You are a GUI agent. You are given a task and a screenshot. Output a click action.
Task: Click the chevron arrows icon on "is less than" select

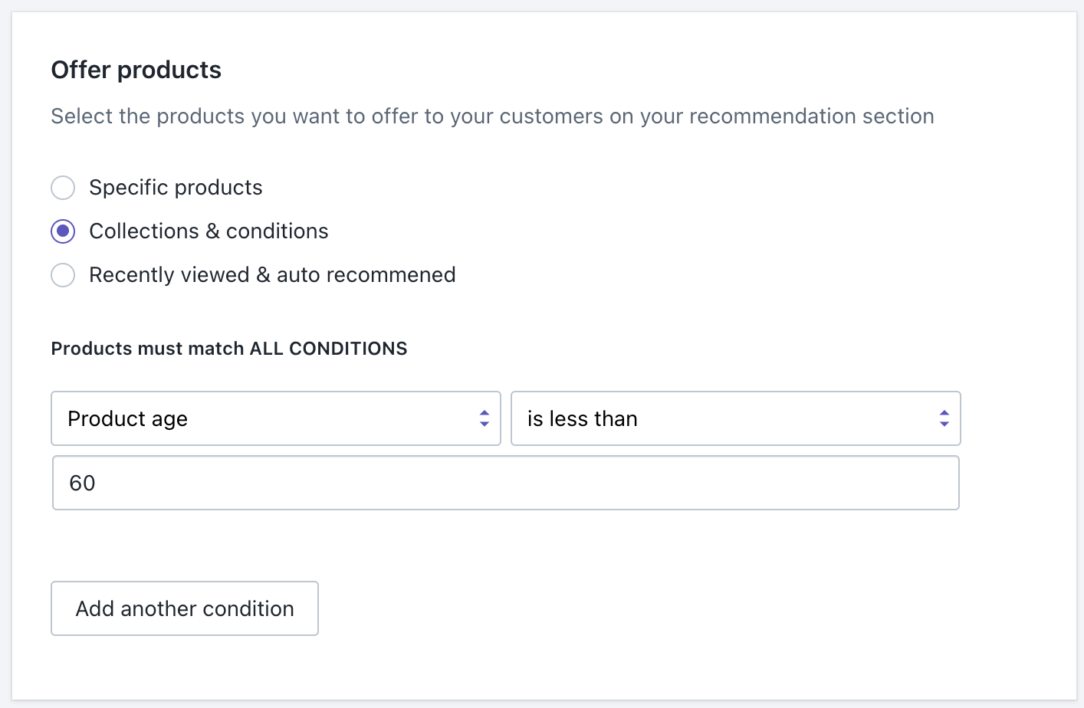[x=944, y=418]
